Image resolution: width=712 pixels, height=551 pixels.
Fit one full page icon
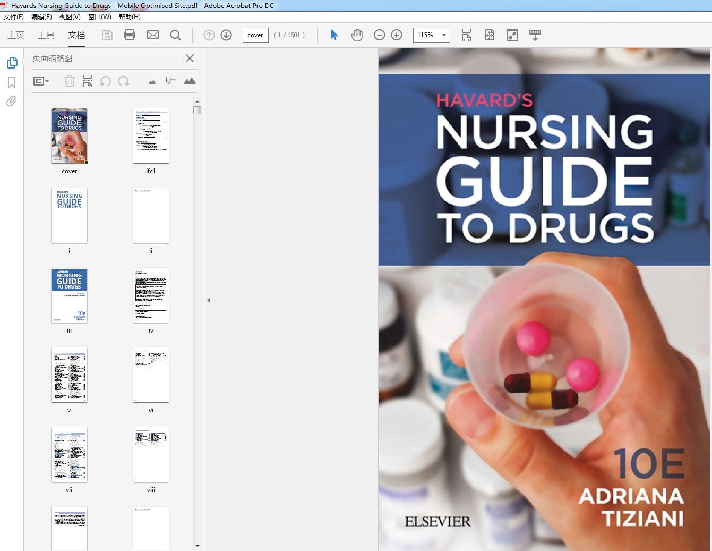point(490,35)
